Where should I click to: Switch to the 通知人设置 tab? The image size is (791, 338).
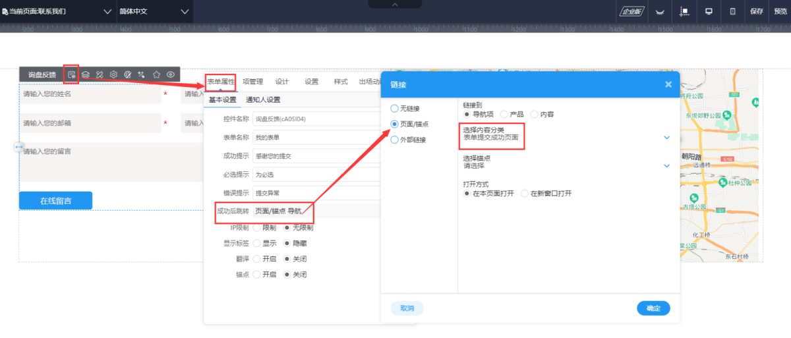263,99
